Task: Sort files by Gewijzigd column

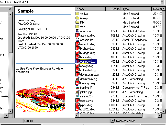Action: (x=157, y=9)
